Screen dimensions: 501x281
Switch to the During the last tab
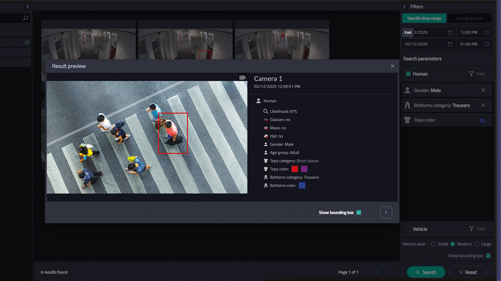pyautogui.click(x=469, y=18)
